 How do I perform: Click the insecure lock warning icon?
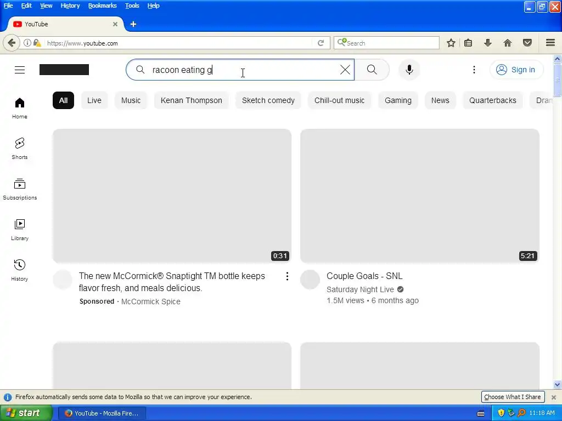click(x=37, y=43)
